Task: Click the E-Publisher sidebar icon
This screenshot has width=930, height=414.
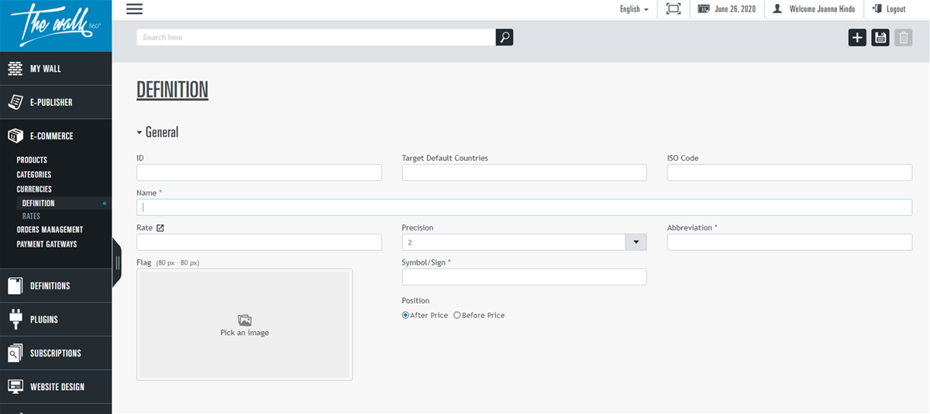Action: 15,102
